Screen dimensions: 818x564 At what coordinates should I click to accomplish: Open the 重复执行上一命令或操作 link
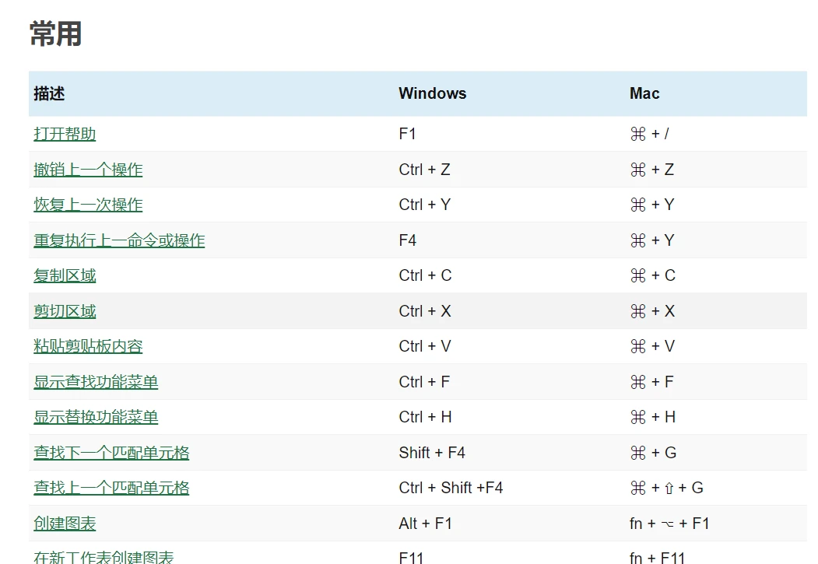pos(119,240)
